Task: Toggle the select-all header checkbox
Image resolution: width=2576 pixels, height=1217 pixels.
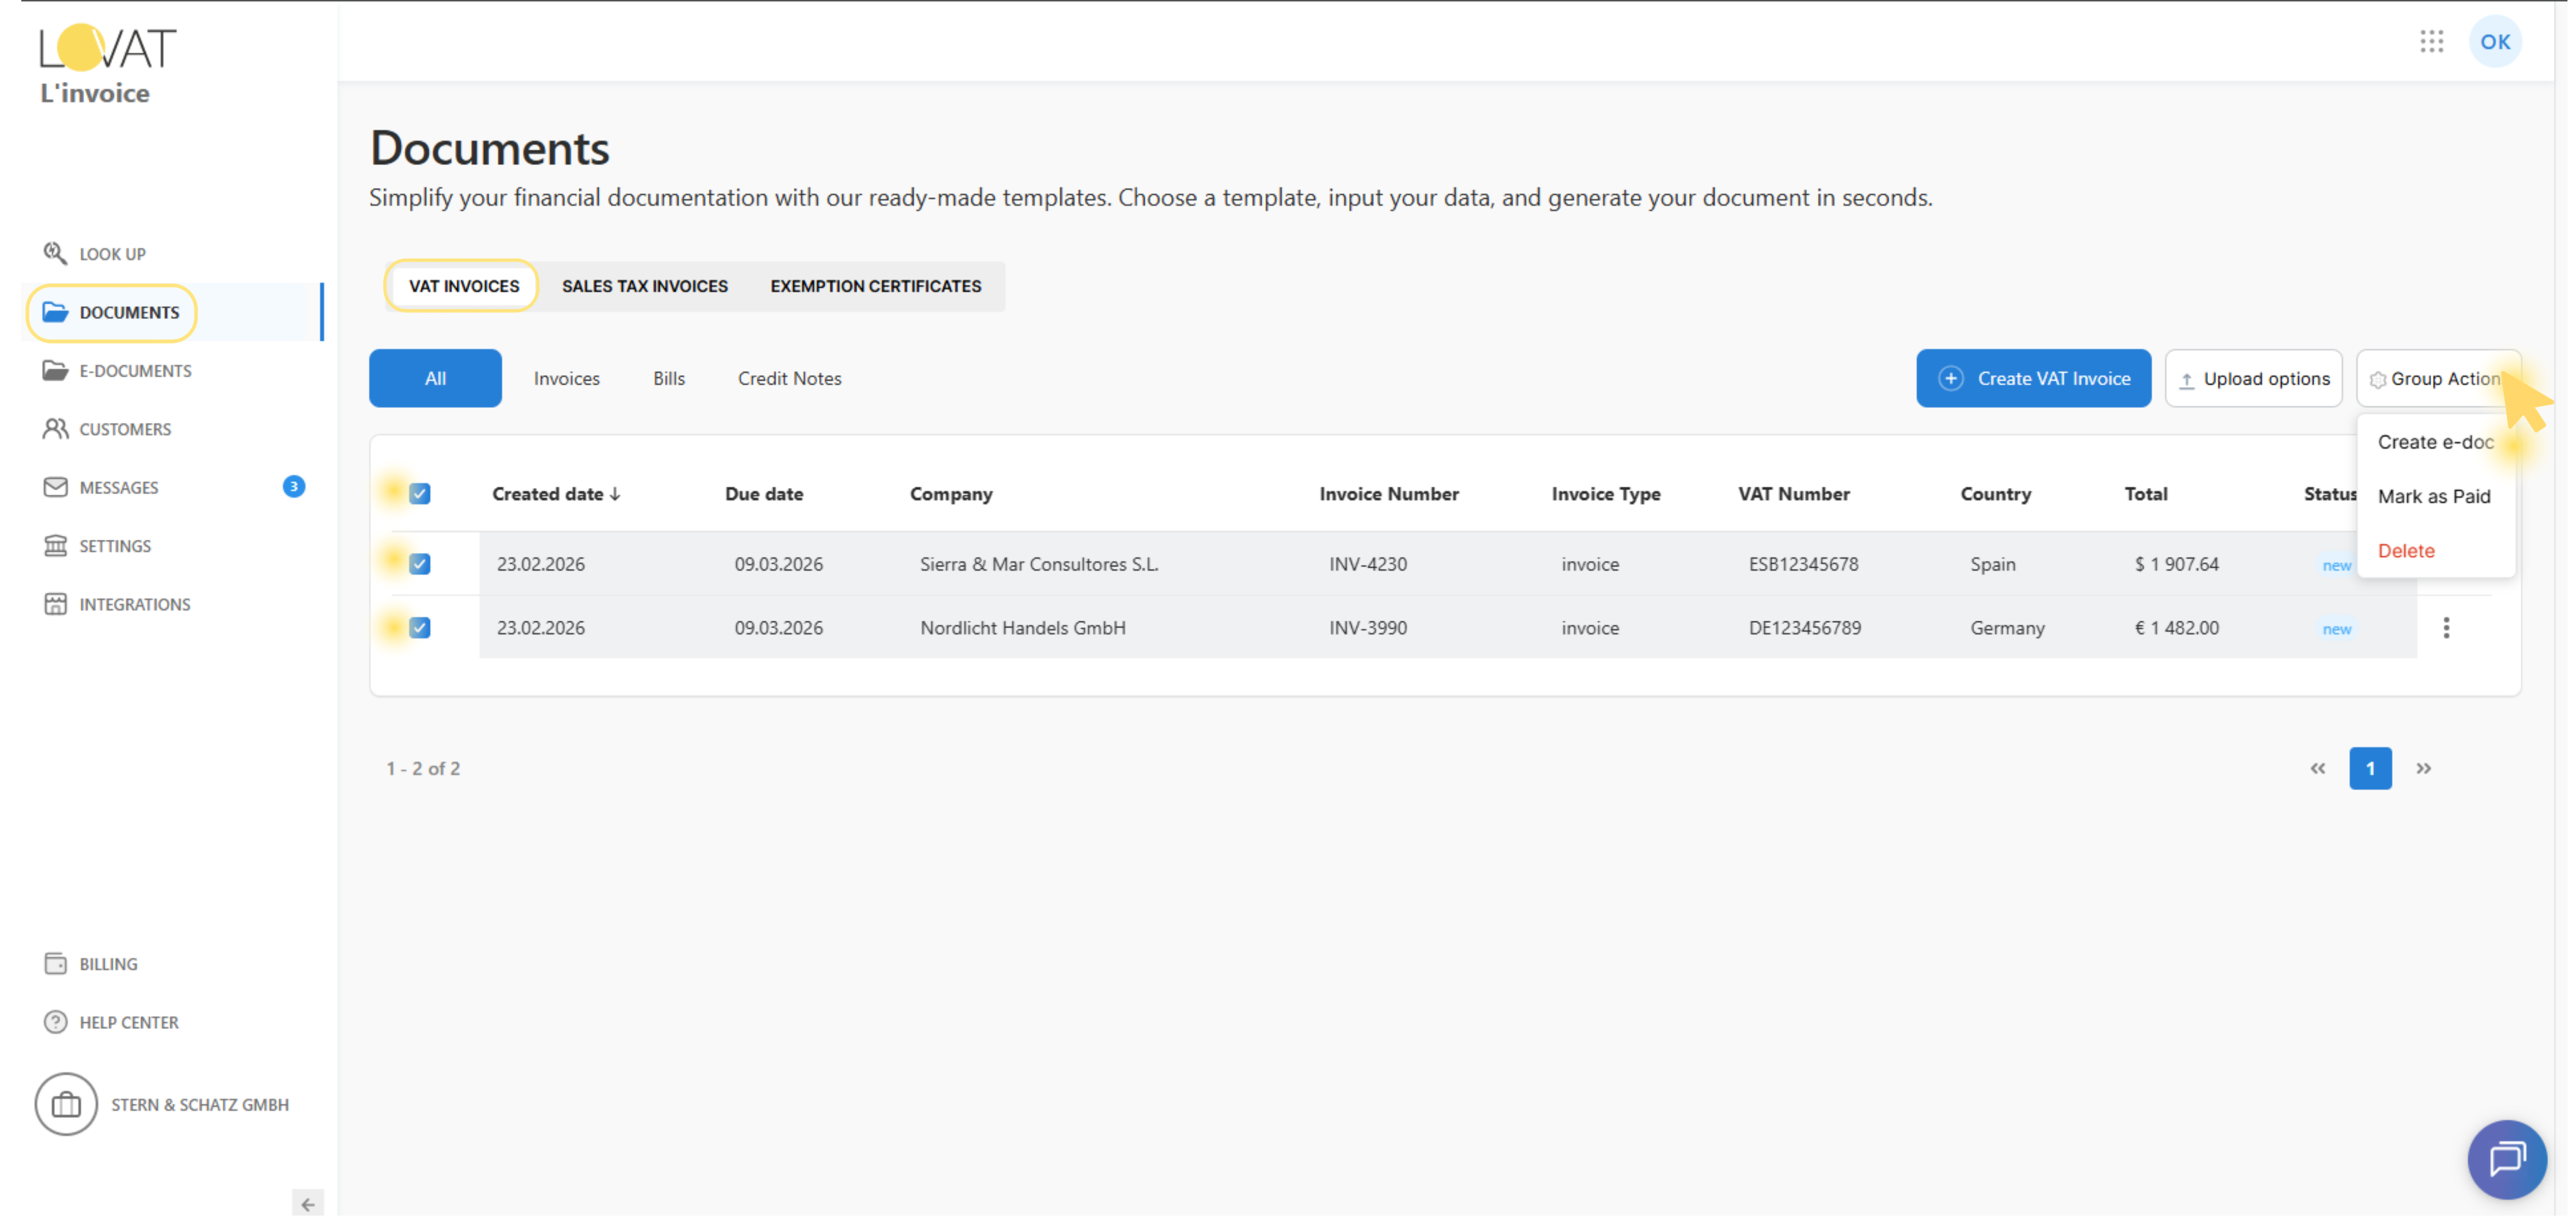Action: tap(420, 494)
